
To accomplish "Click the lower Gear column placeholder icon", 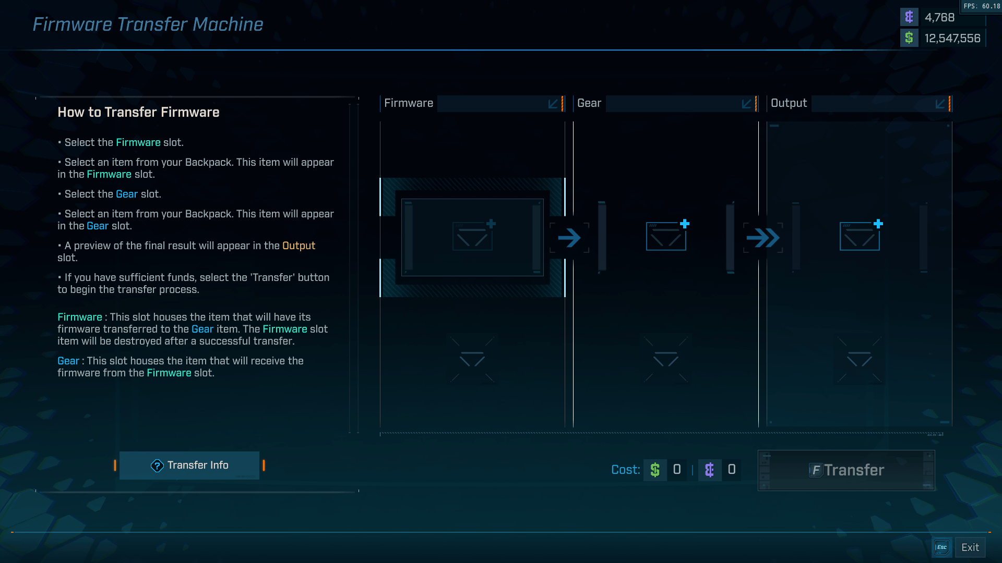I will pyautogui.click(x=666, y=359).
